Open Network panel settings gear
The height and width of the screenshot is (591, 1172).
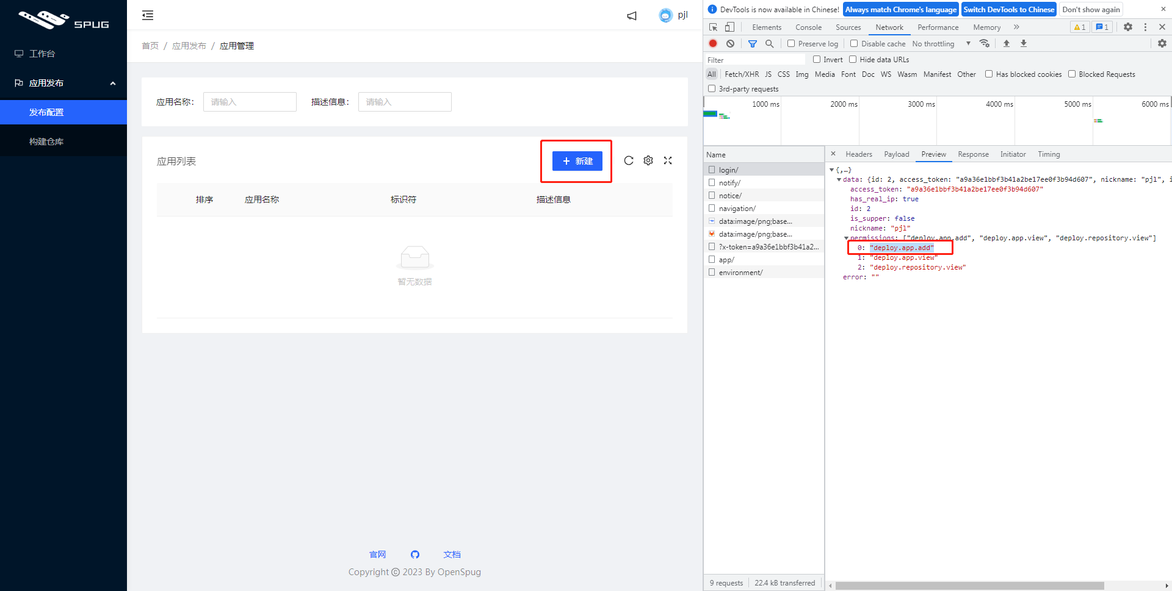pyautogui.click(x=1162, y=43)
